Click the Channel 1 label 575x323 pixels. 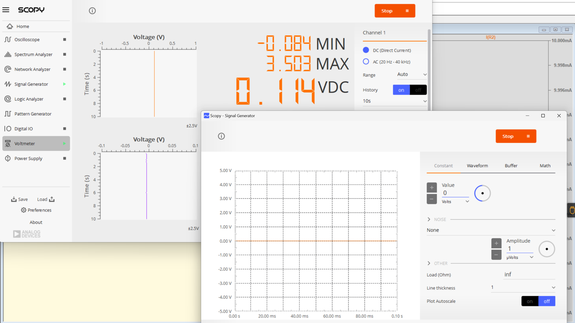pyautogui.click(x=374, y=33)
